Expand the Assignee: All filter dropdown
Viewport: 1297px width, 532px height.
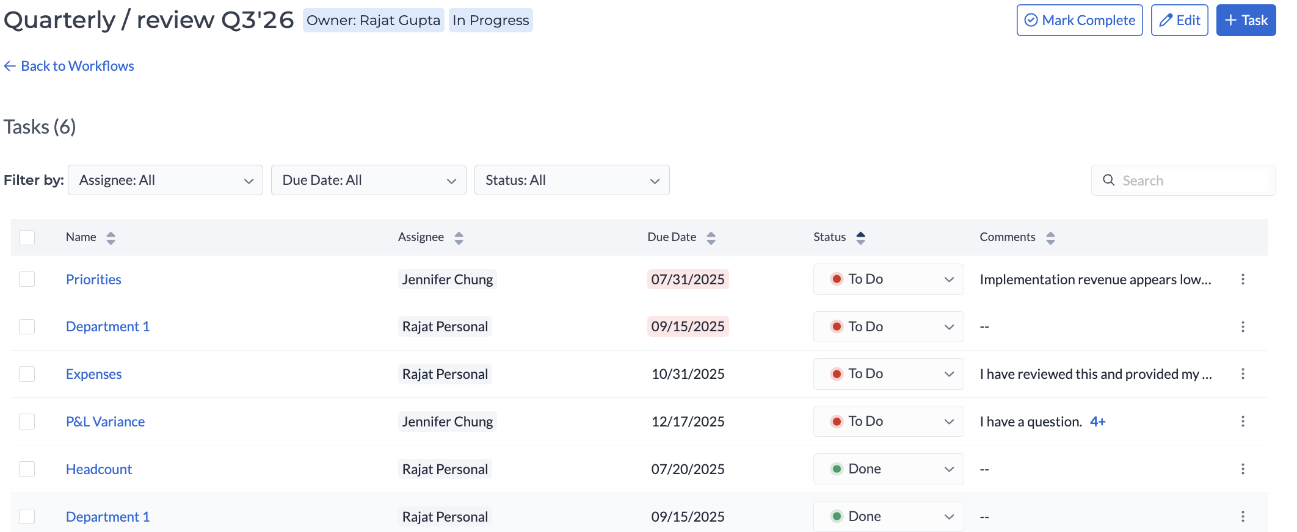pyautogui.click(x=165, y=181)
